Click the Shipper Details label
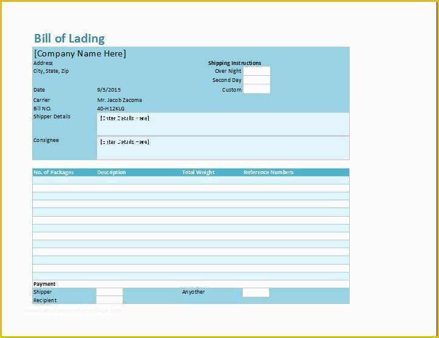Viewport: 439px width, 338px height. (x=52, y=117)
